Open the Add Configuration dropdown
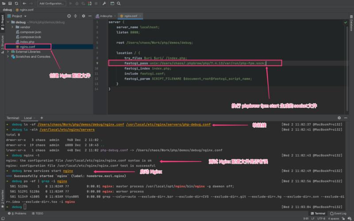This screenshot has width=354, height=221. [x=51, y=4]
